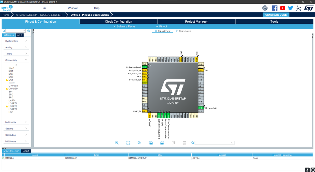Select the Pinout view toggle
315x172 pixels.
tap(162, 31)
